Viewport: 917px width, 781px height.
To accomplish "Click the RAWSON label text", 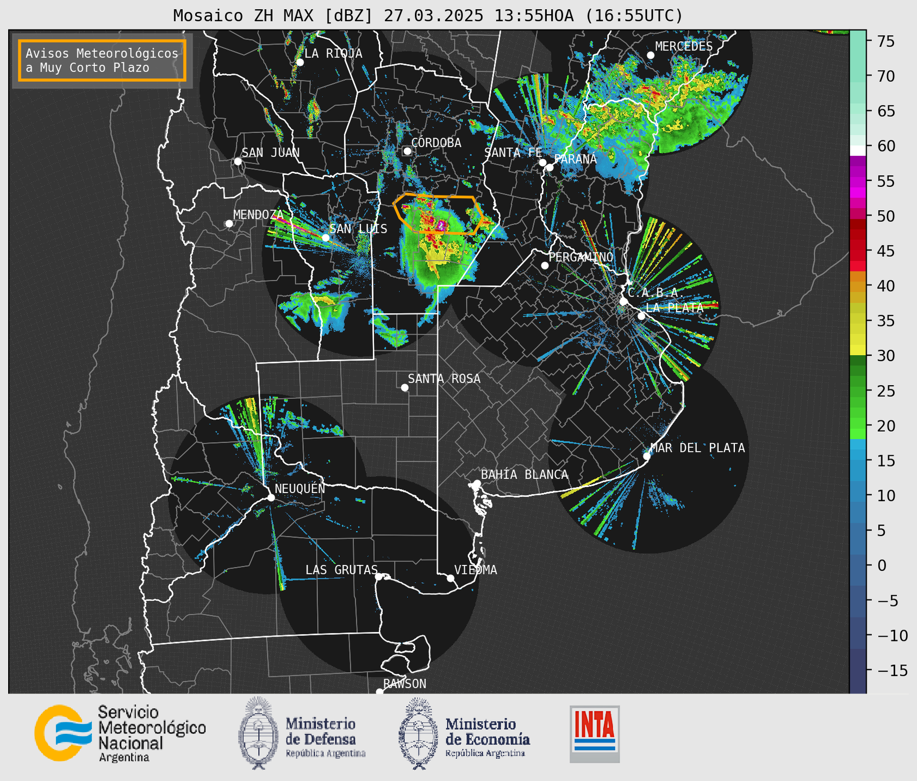I will (404, 684).
